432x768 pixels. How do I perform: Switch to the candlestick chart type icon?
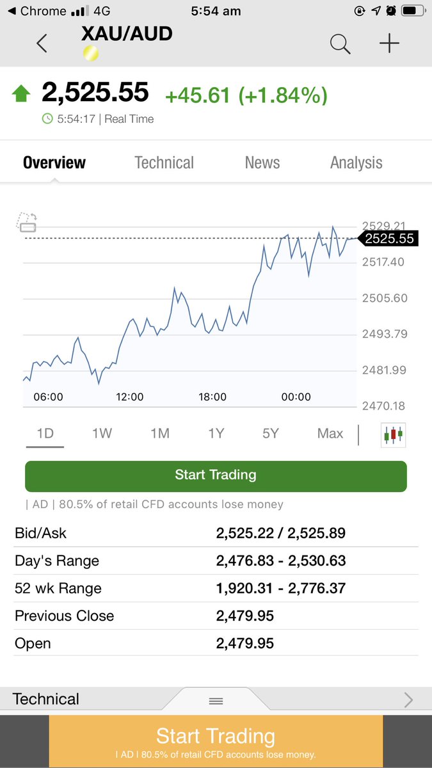pos(393,435)
